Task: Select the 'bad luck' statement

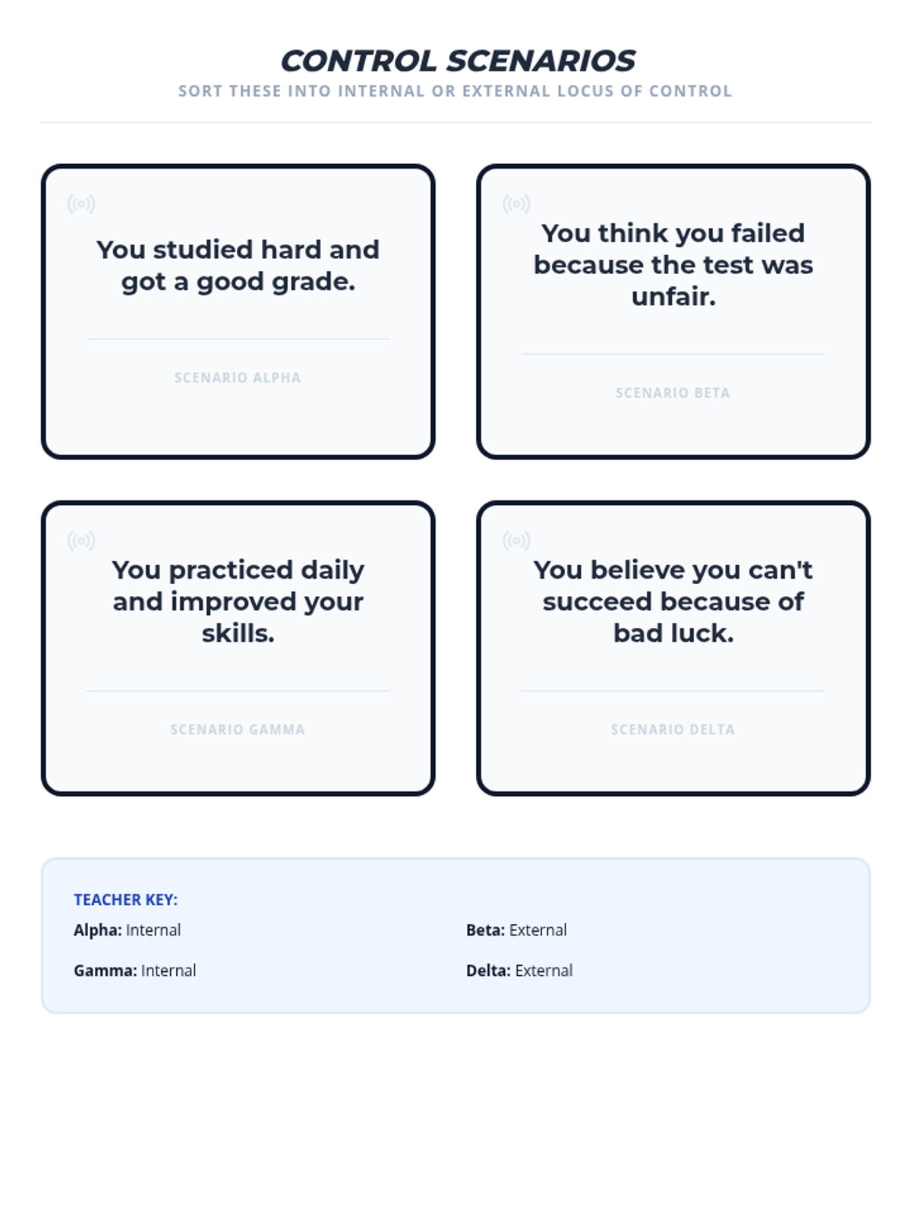Action: (673, 601)
